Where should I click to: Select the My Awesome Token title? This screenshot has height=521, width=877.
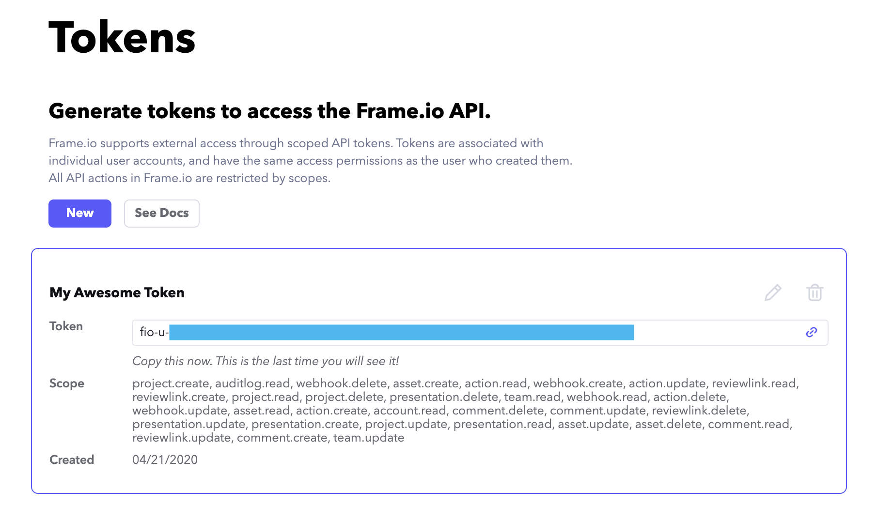[x=117, y=292]
